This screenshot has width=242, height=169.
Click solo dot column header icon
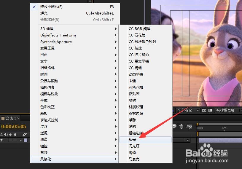[x=10, y=135]
